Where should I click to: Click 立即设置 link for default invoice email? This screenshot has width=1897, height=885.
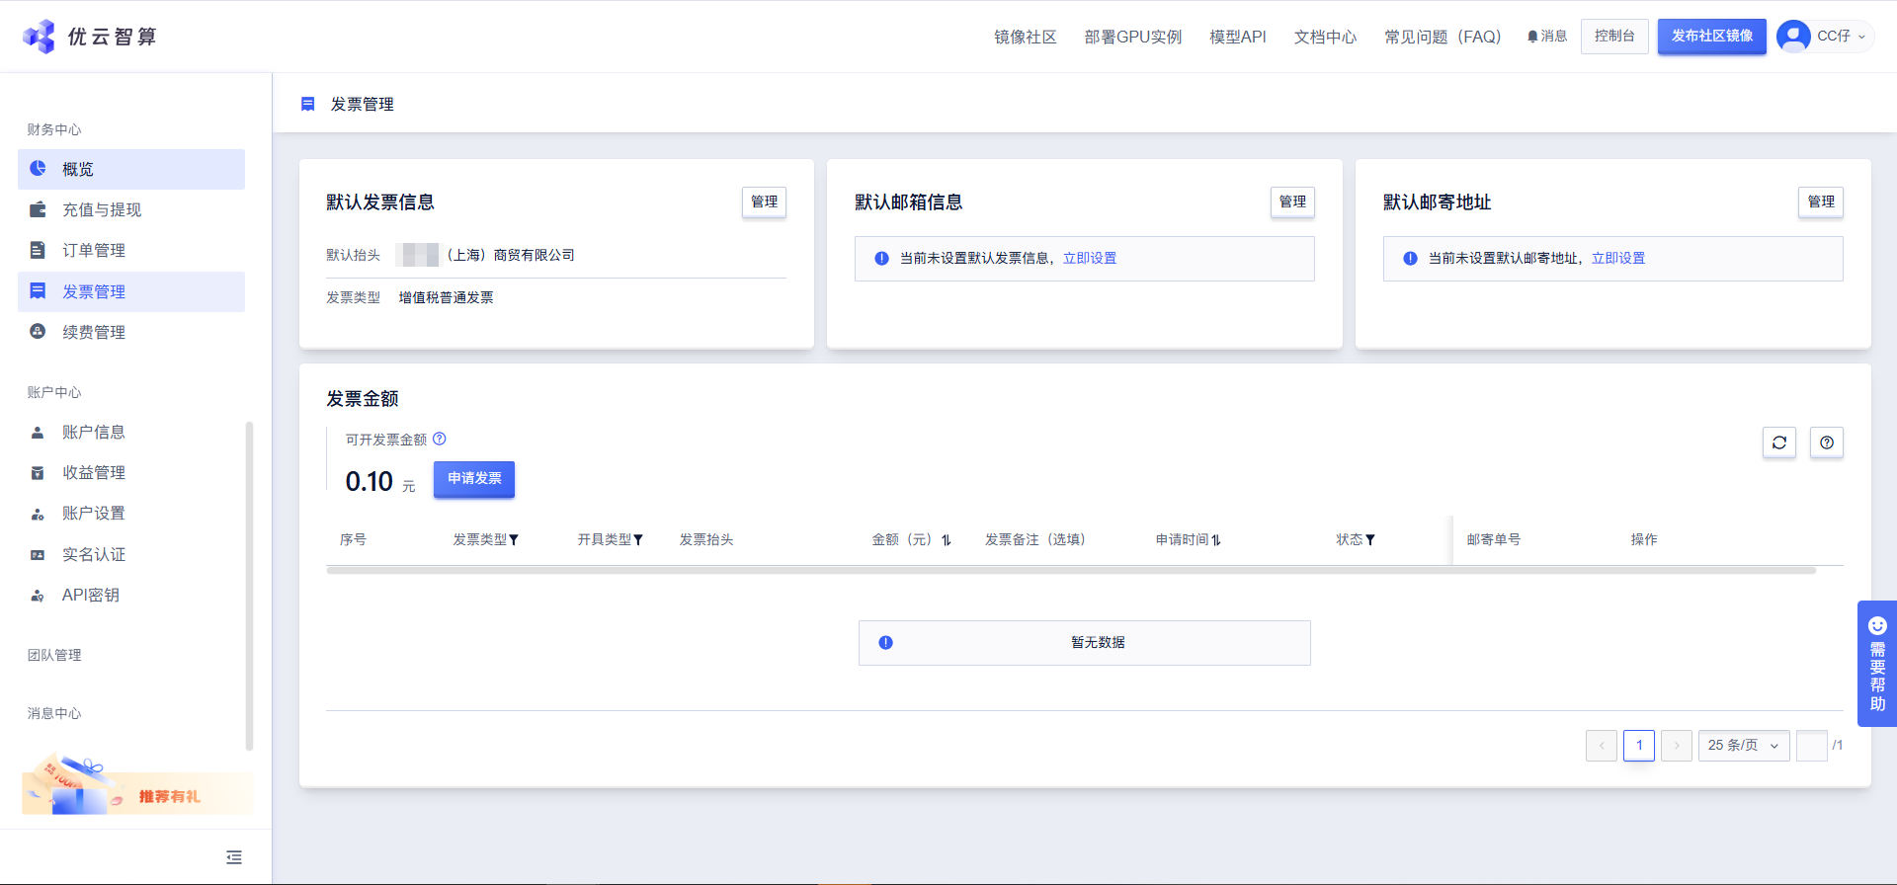(1090, 259)
